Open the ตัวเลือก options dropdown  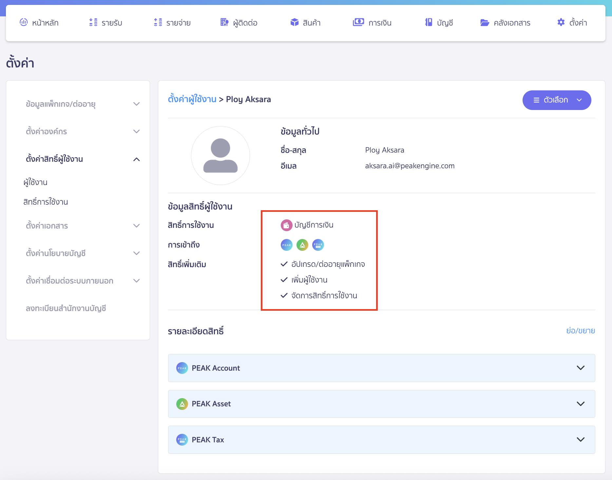[x=557, y=100]
